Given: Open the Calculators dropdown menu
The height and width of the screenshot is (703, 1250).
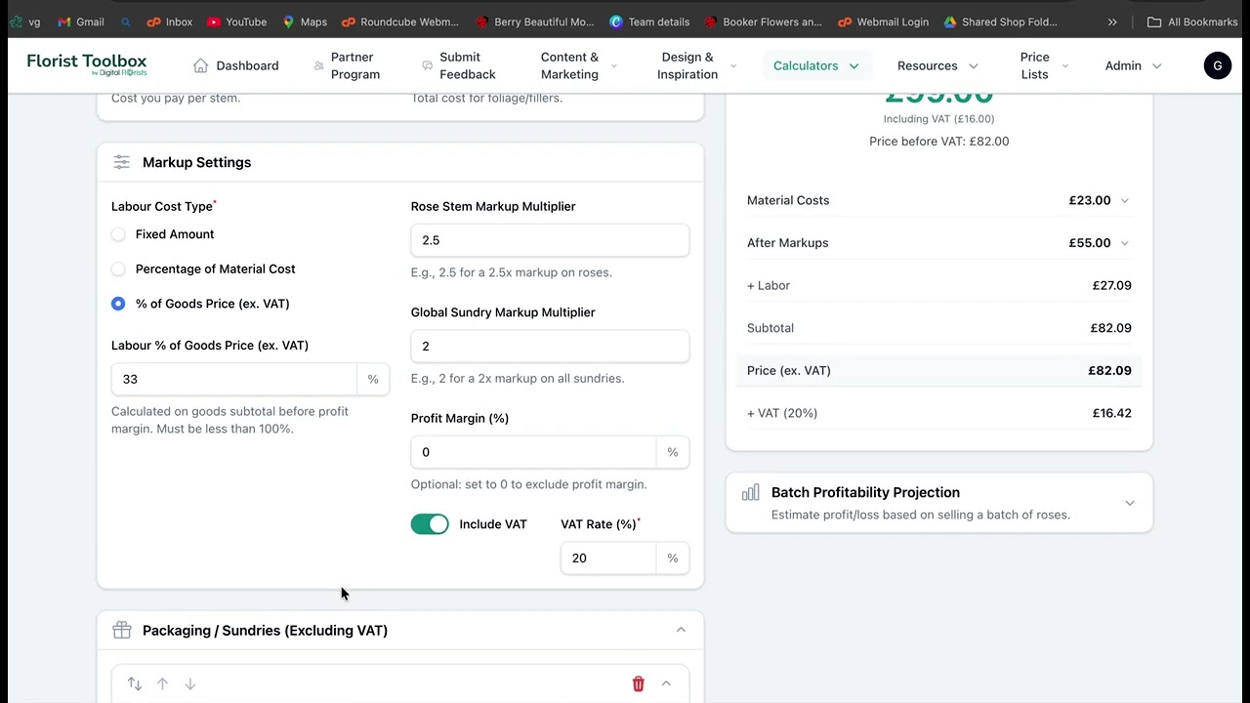Looking at the screenshot, I should 816,65.
